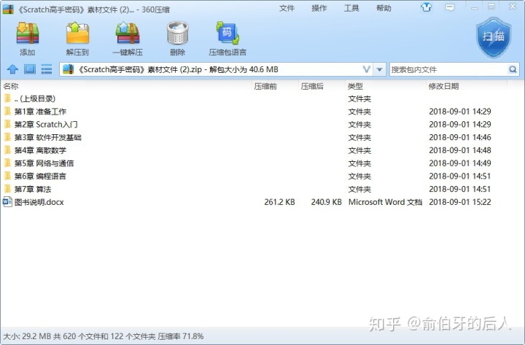Sort by the 名称 column header

point(11,86)
